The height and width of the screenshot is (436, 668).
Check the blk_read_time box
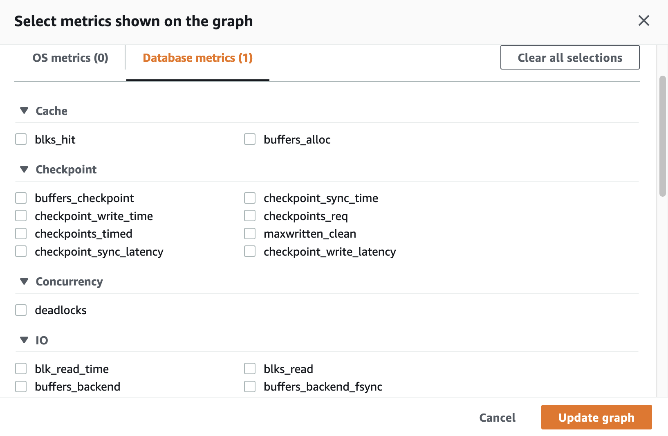click(21, 369)
